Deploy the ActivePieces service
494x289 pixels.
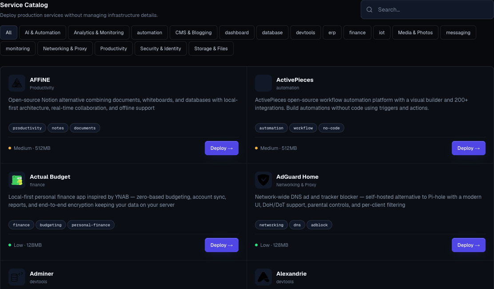(x=469, y=148)
